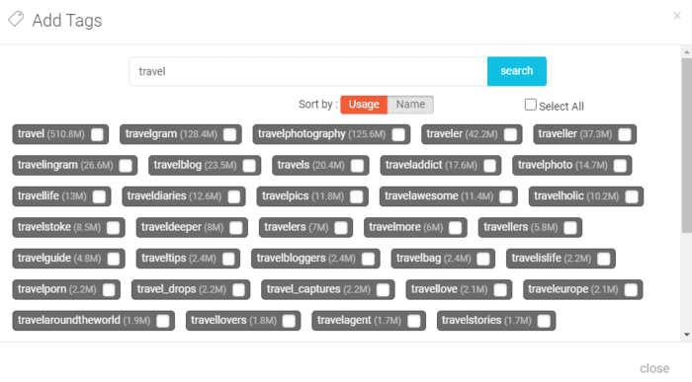Check the travelstoke tag box

113,228
